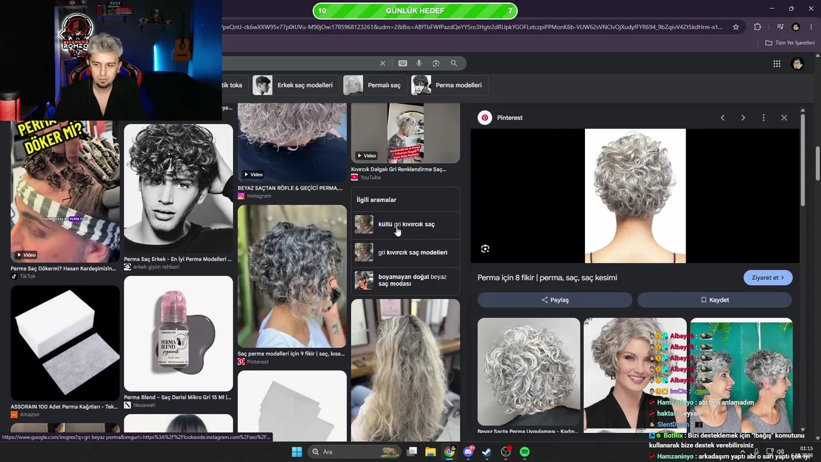Start a voice search with the microphone
Screen dimensions: 821x462
tap(419, 64)
